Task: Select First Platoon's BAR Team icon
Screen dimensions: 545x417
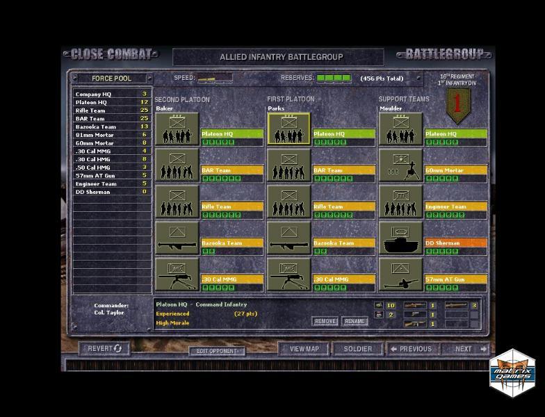Action: [x=288, y=165]
